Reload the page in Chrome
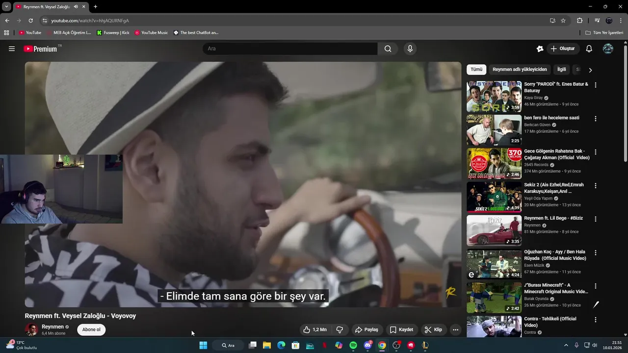This screenshot has width=628, height=353. tap(30, 21)
